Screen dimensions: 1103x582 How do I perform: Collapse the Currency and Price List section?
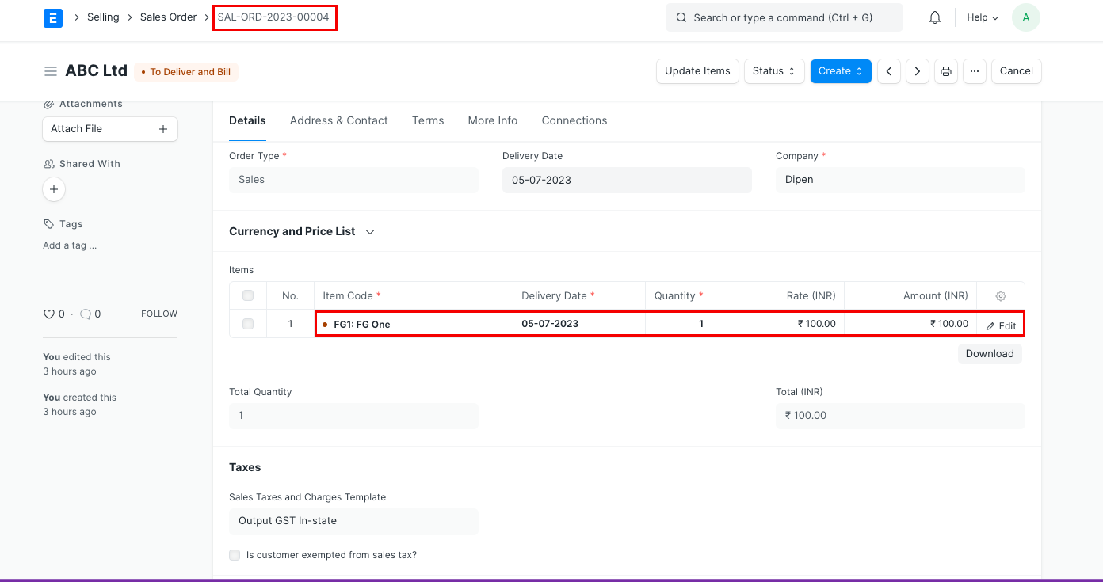369,231
